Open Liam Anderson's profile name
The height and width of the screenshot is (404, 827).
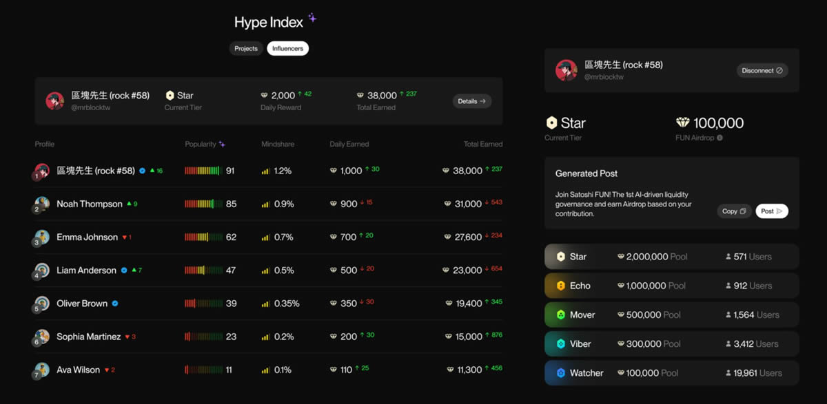click(86, 270)
